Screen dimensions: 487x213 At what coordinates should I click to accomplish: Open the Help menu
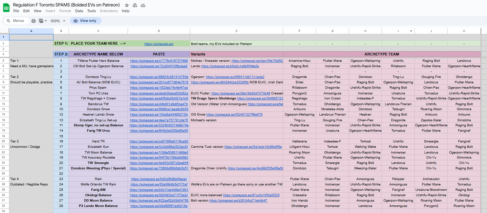pos(125,11)
